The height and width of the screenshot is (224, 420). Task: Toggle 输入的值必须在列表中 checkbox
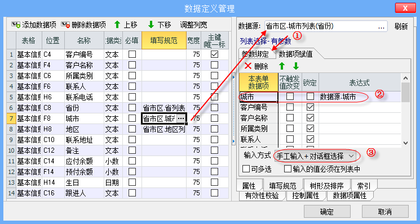(x=288, y=169)
